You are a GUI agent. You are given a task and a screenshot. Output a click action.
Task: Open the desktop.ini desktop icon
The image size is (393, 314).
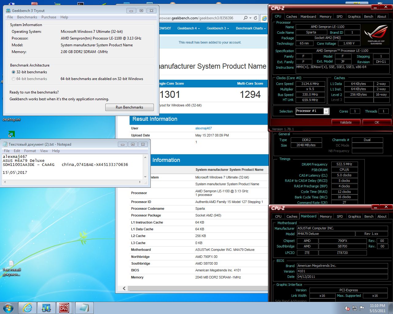[x=11, y=119]
